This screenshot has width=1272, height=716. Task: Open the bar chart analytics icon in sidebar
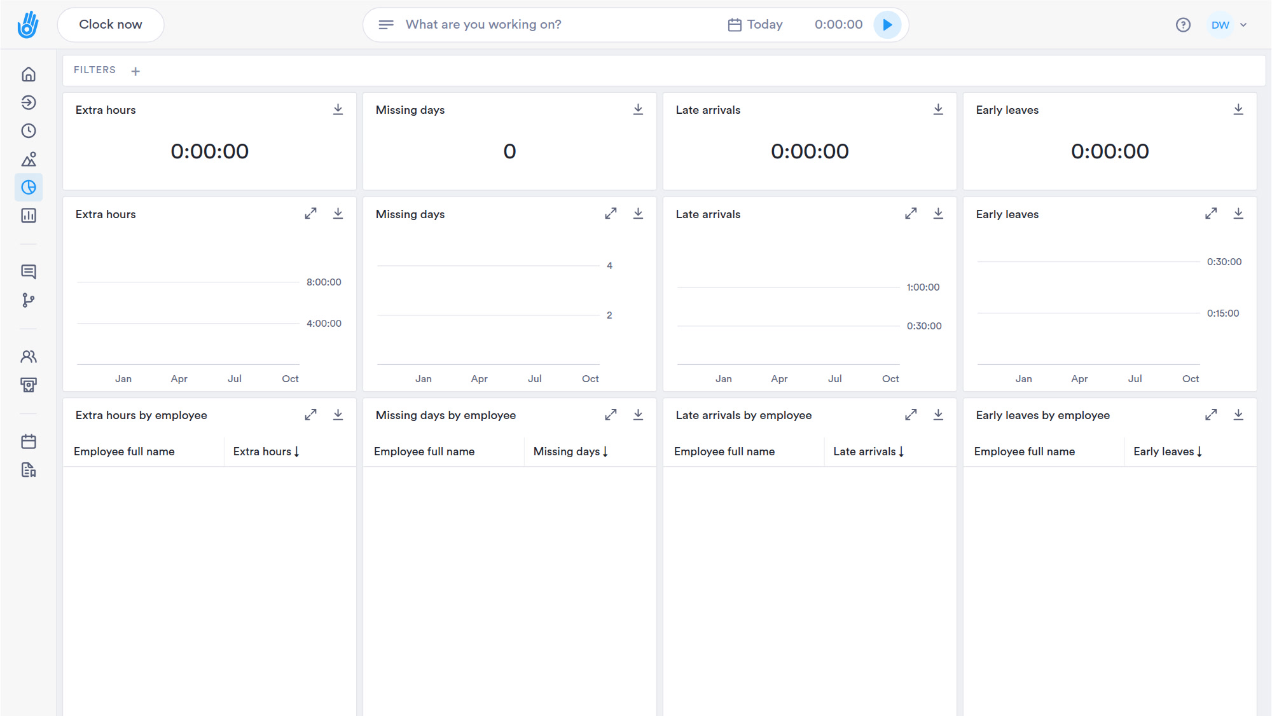29,216
